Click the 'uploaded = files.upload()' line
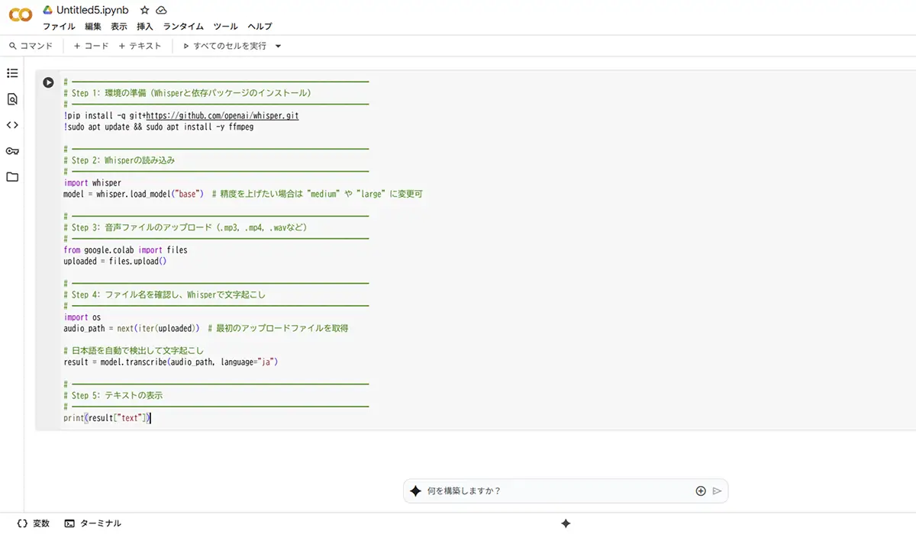916x534 pixels. [x=115, y=261]
